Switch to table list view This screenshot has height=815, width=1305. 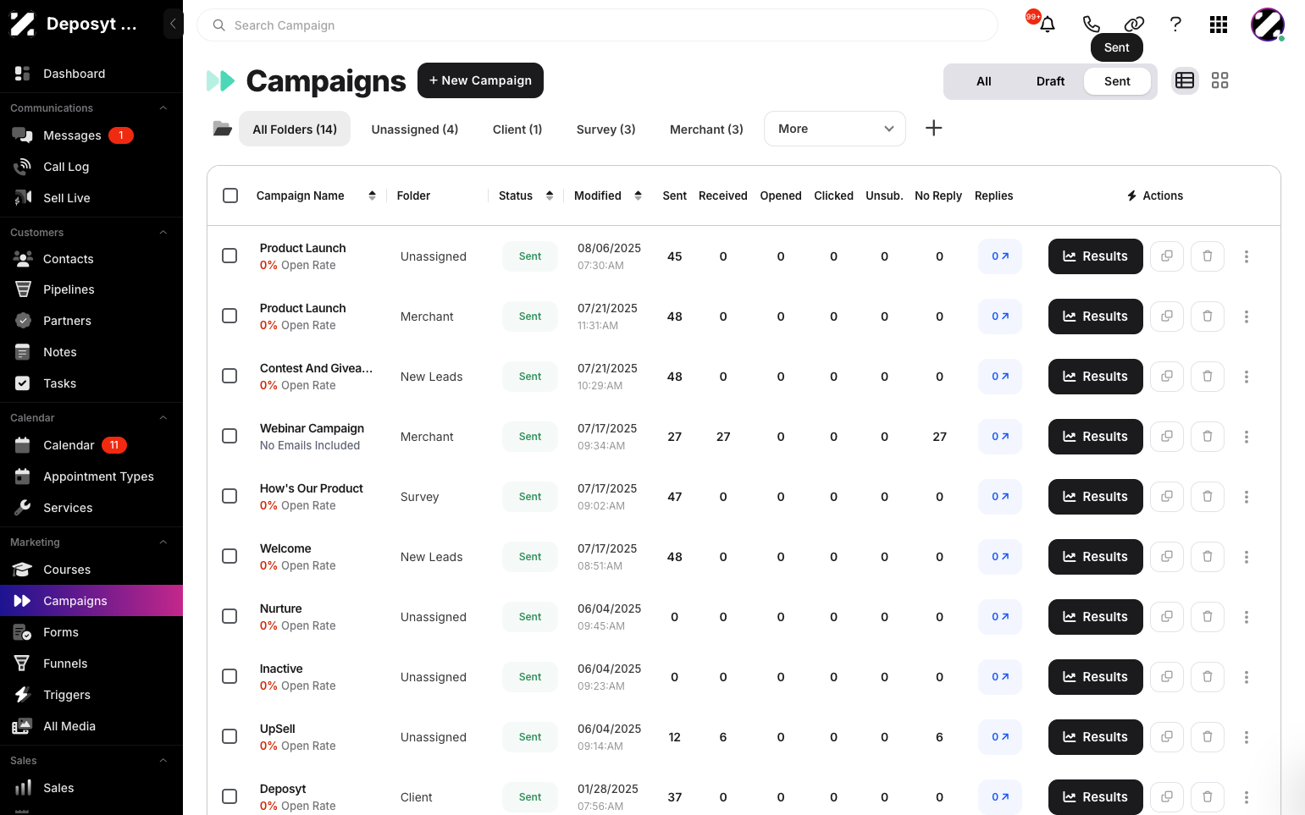tap(1185, 80)
